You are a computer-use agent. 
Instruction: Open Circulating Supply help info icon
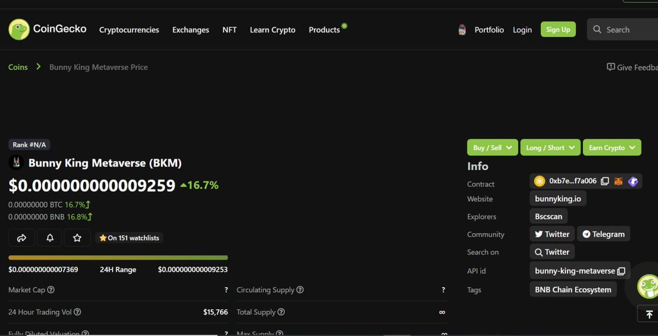click(x=300, y=289)
